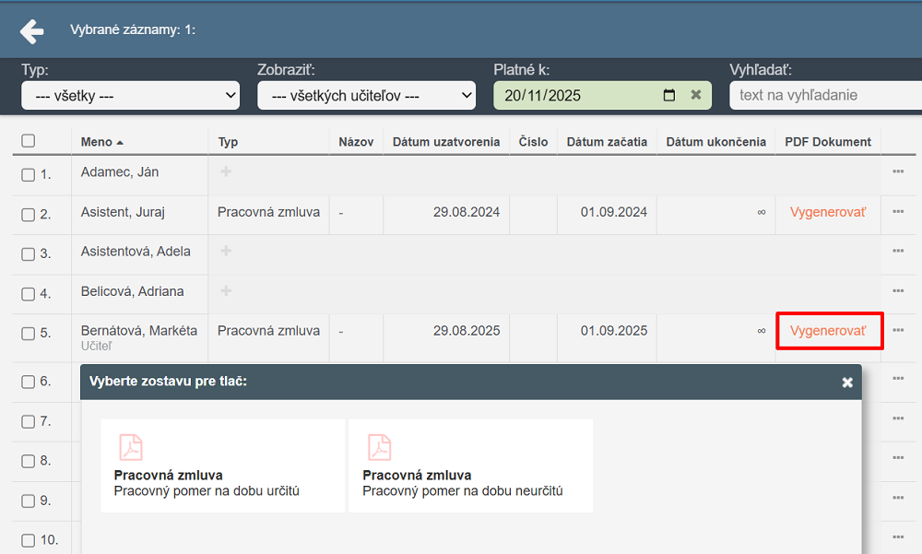Image resolution: width=922 pixels, height=554 pixels.
Task: Toggle the select-all checkbox in table header
Action: pos(29,141)
